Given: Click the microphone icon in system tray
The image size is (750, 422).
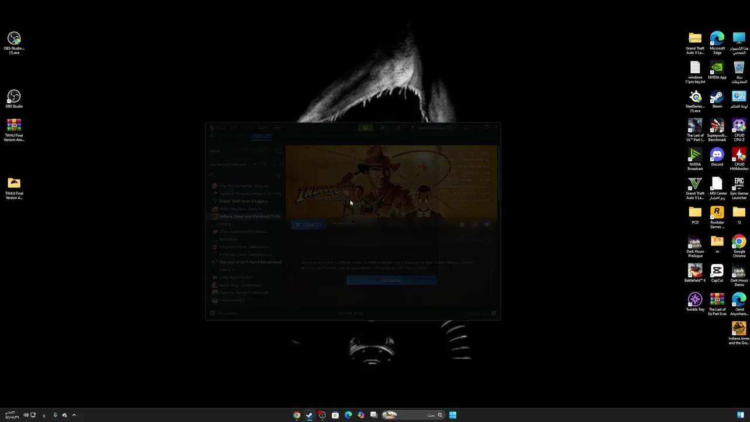Looking at the screenshot, I should 55,415.
